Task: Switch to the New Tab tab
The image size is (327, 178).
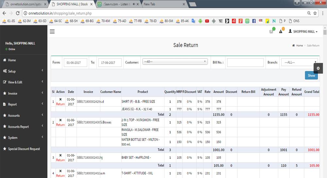Action: [164, 4]
